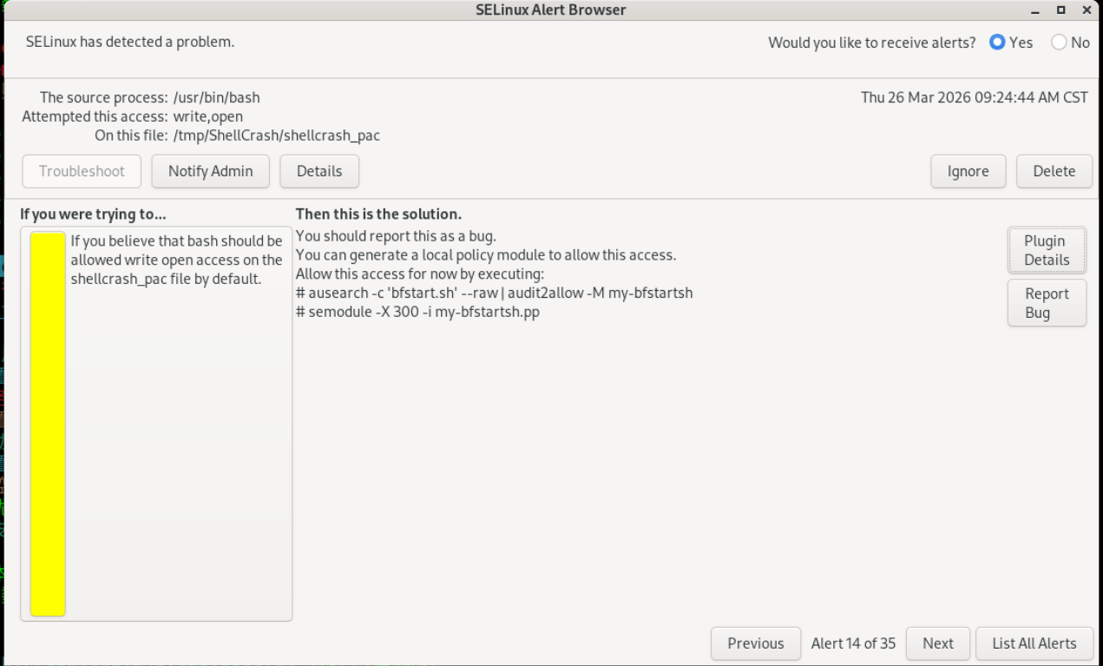This screenshot has height=666, width=1103.
Task: Click the yellow priority bar
Action: point(48,424)
